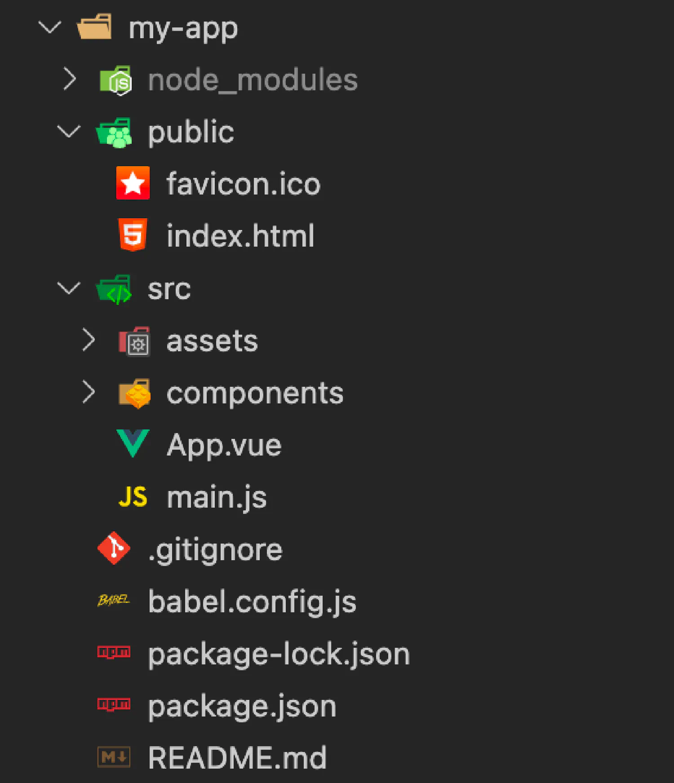Select the babel.config.js file name
The height and width of the screenshot is (783, 674).
(x=252, y=602)
